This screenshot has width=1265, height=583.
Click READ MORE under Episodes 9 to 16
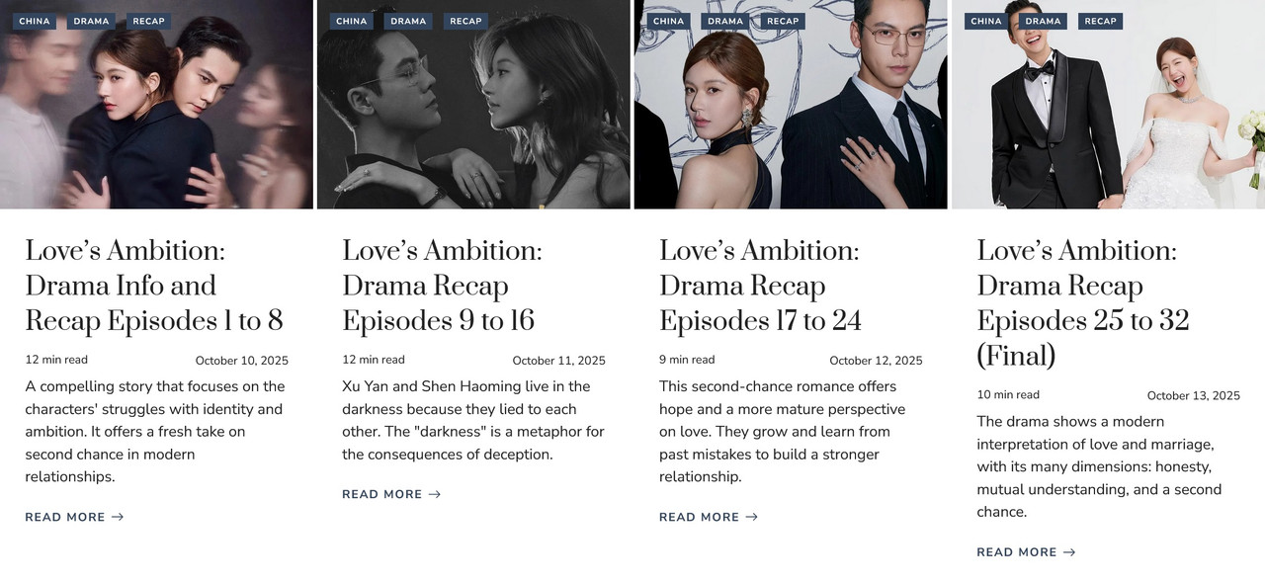click(391, 494)
